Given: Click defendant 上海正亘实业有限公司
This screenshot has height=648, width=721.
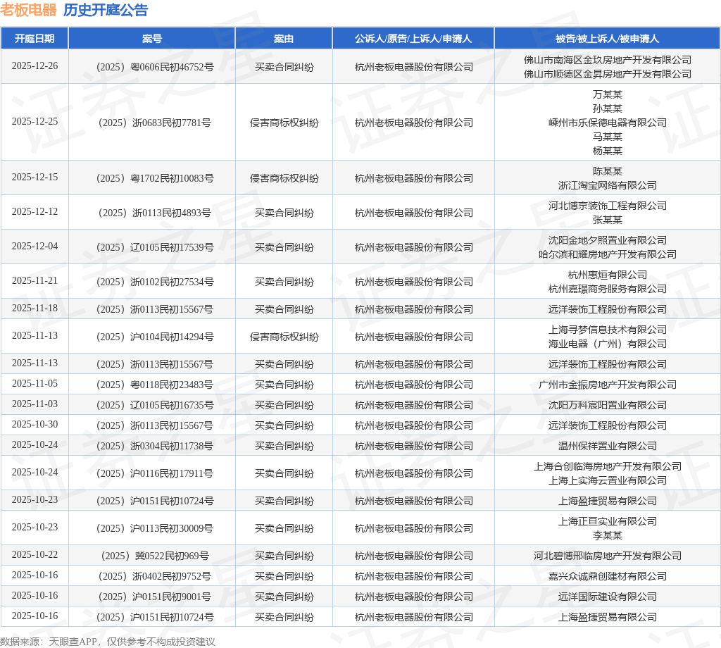Looking at the screenshot, I should coord(608,521).
